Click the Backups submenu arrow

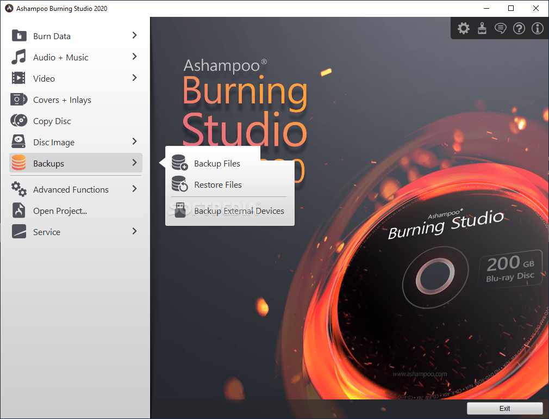[x=134, y=162]
